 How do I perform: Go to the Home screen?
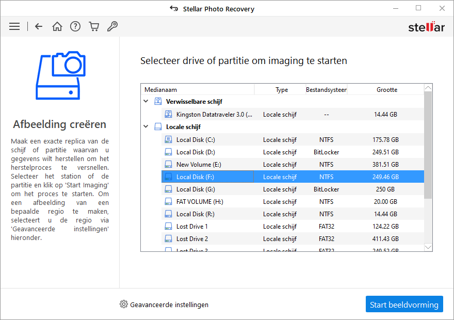[57, 27]
